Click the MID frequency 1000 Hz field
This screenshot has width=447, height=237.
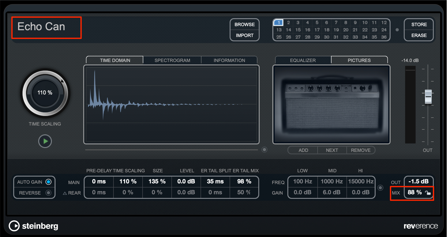(x=332, y=181)
